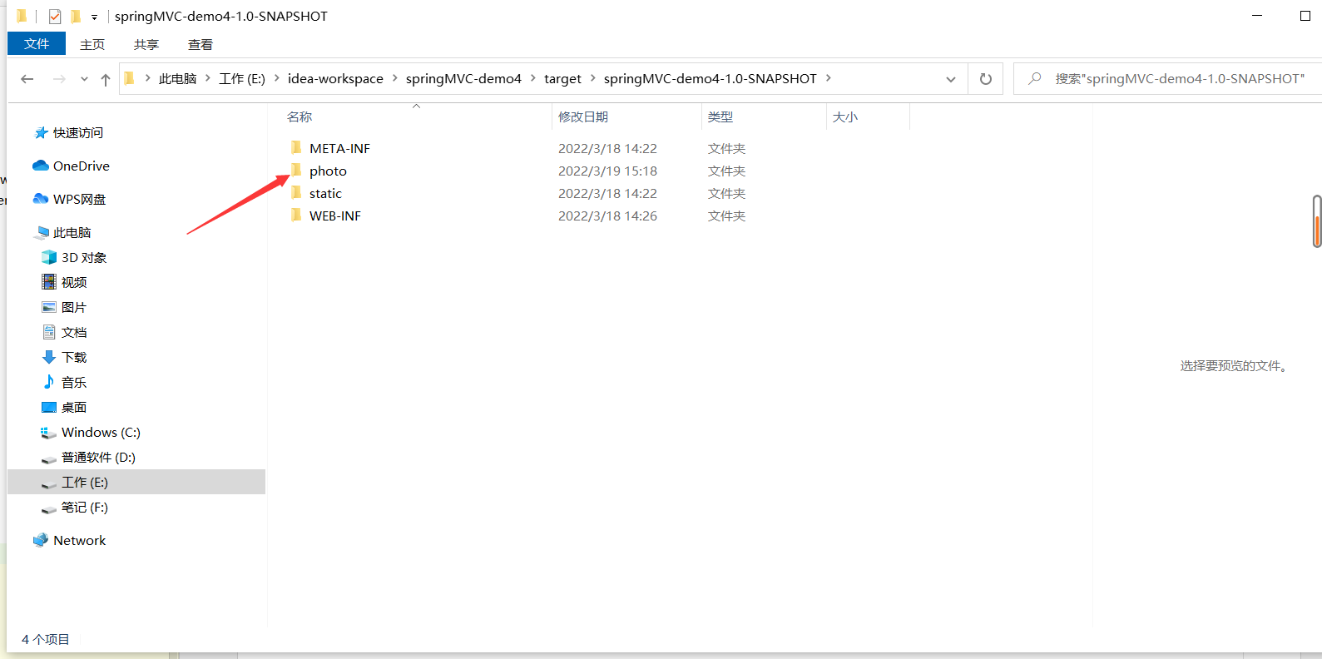
Task: Click the search magnifier icon
Action: click(1035, 78)
